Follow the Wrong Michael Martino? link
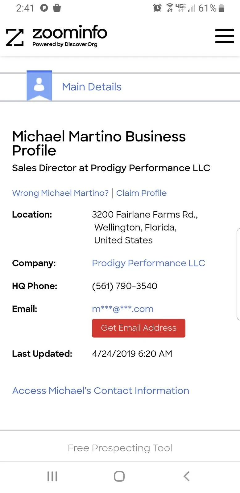The image size is (240, 493). click(60, 193)
